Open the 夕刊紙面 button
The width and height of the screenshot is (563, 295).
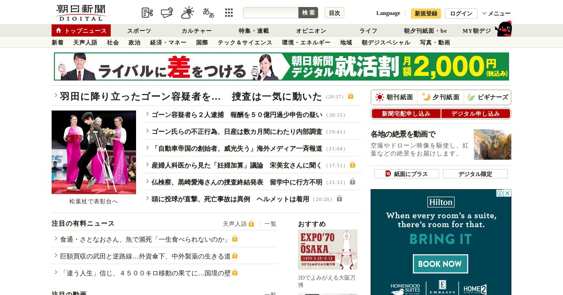coord(441,97)
